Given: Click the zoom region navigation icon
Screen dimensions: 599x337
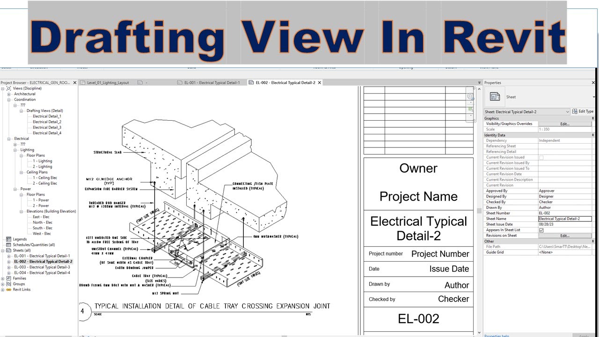Looking at the screenshot, I should point(470,109).
